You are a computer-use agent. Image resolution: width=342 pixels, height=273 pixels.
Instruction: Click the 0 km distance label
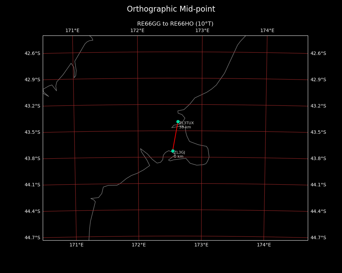[x=179, y=157]
